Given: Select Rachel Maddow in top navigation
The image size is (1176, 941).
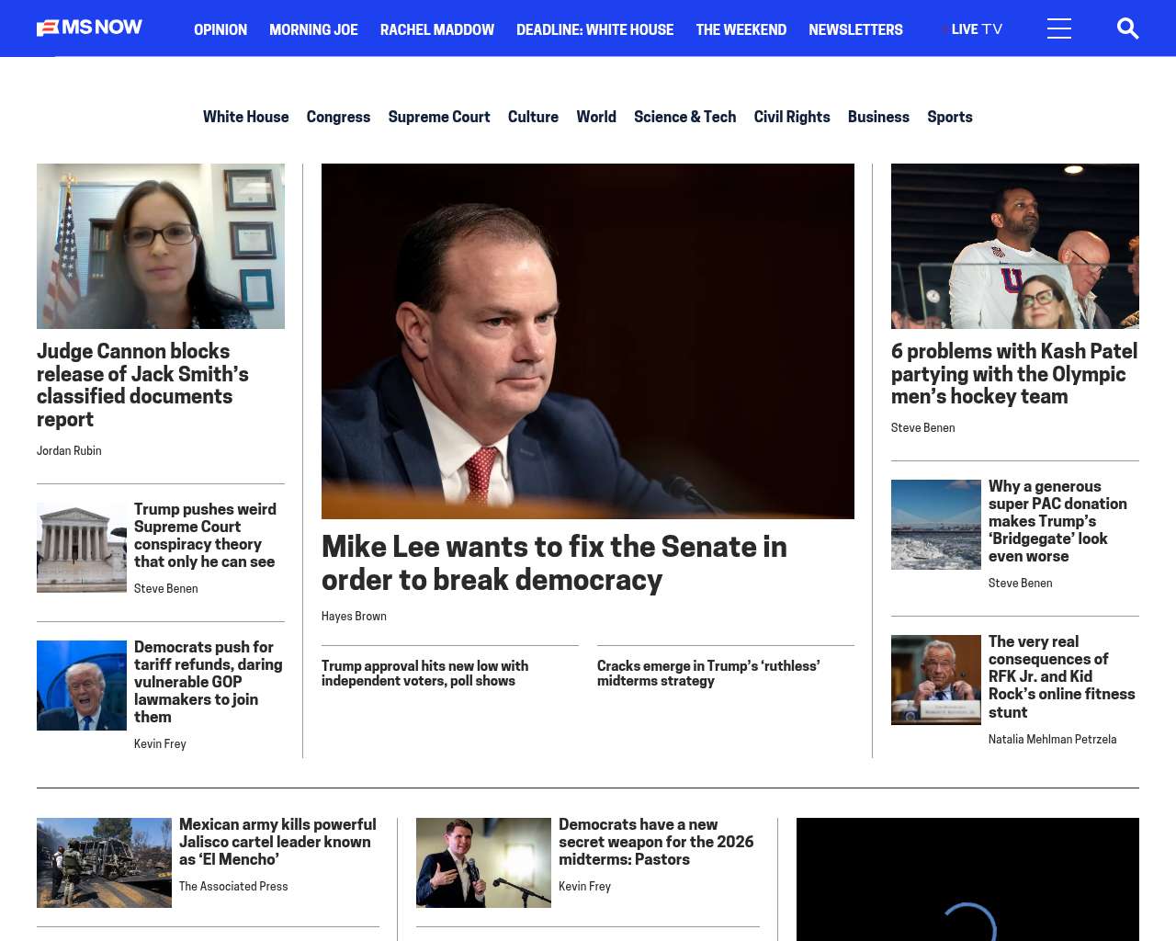Looking at the screenshot, I should (437, 29).
